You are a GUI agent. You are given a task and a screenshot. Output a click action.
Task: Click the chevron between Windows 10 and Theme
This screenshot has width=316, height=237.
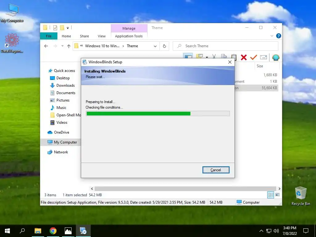point(123,46)
